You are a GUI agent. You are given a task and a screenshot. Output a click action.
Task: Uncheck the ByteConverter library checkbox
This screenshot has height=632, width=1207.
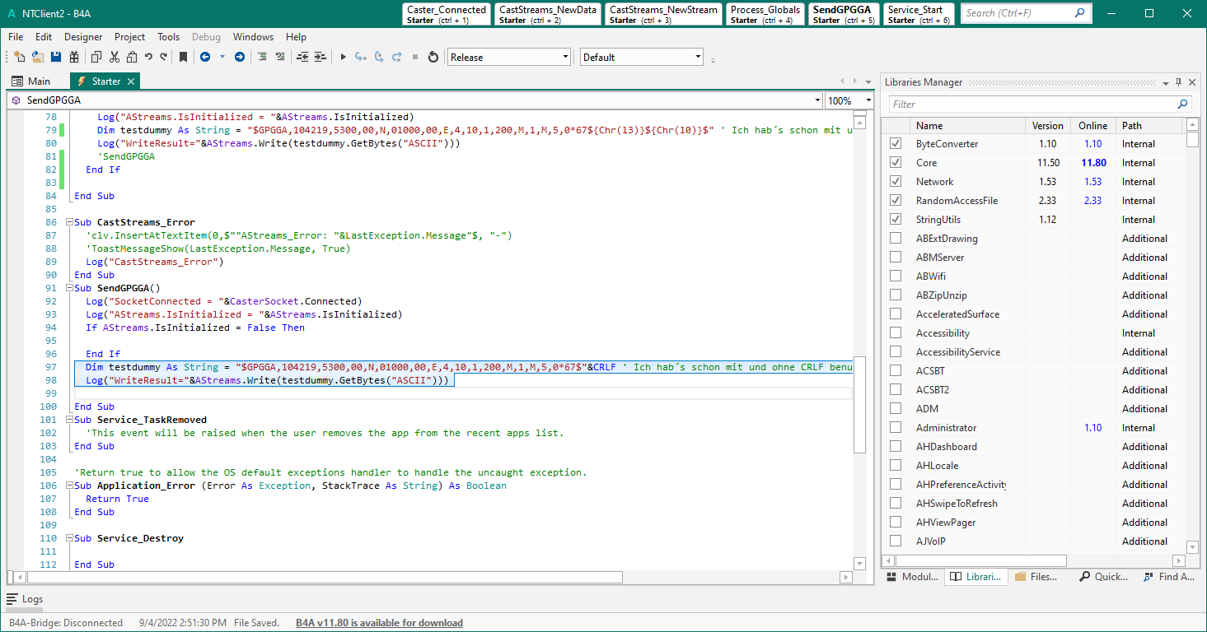click(896, 144)
